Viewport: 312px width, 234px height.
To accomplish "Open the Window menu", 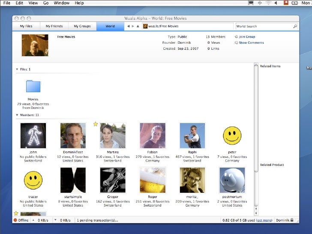I will pos(62,3).
